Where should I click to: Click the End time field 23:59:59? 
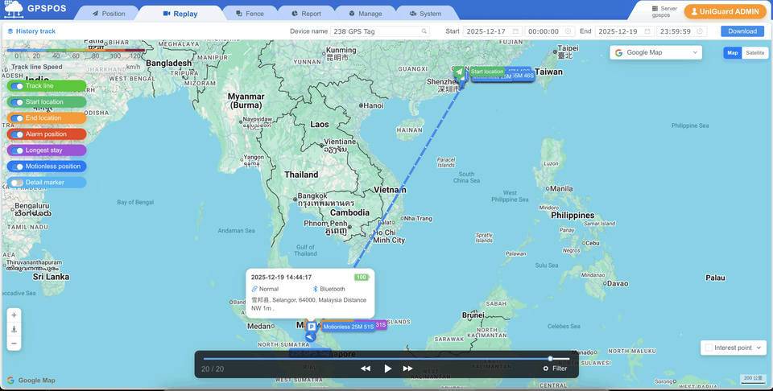pyautogui.click(x=682, y=31)
